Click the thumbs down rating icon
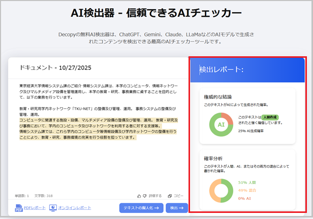The width and height of the screenshot is (313, 219). tap(144, 195)
